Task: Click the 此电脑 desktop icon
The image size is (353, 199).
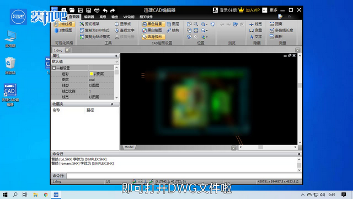Action: tap(10, 39)
